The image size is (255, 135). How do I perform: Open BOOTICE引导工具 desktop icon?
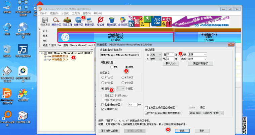pyautogui.click(x=7, y=74)
